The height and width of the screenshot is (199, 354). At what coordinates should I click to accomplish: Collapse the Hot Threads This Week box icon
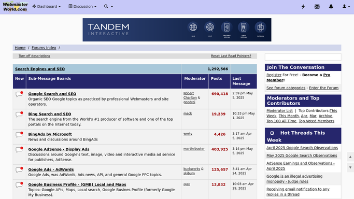(x=272, y=133)
